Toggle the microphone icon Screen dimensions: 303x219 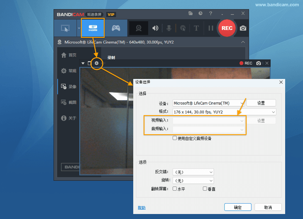[x=169, y=28]
